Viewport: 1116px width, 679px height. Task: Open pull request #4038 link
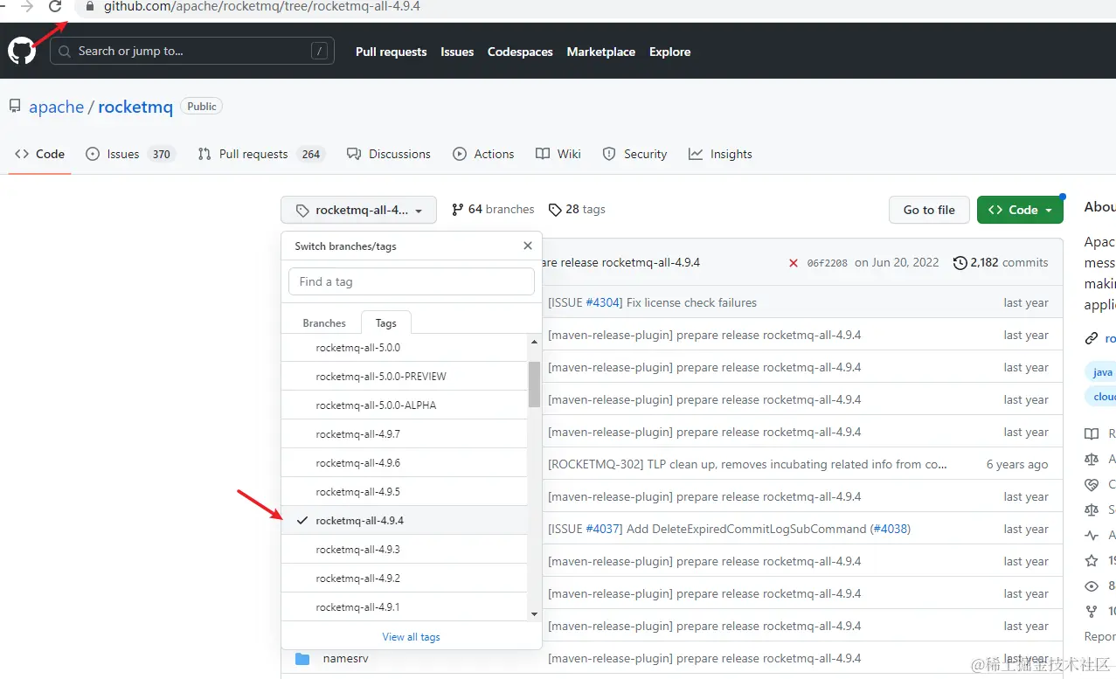pos(891,529)
